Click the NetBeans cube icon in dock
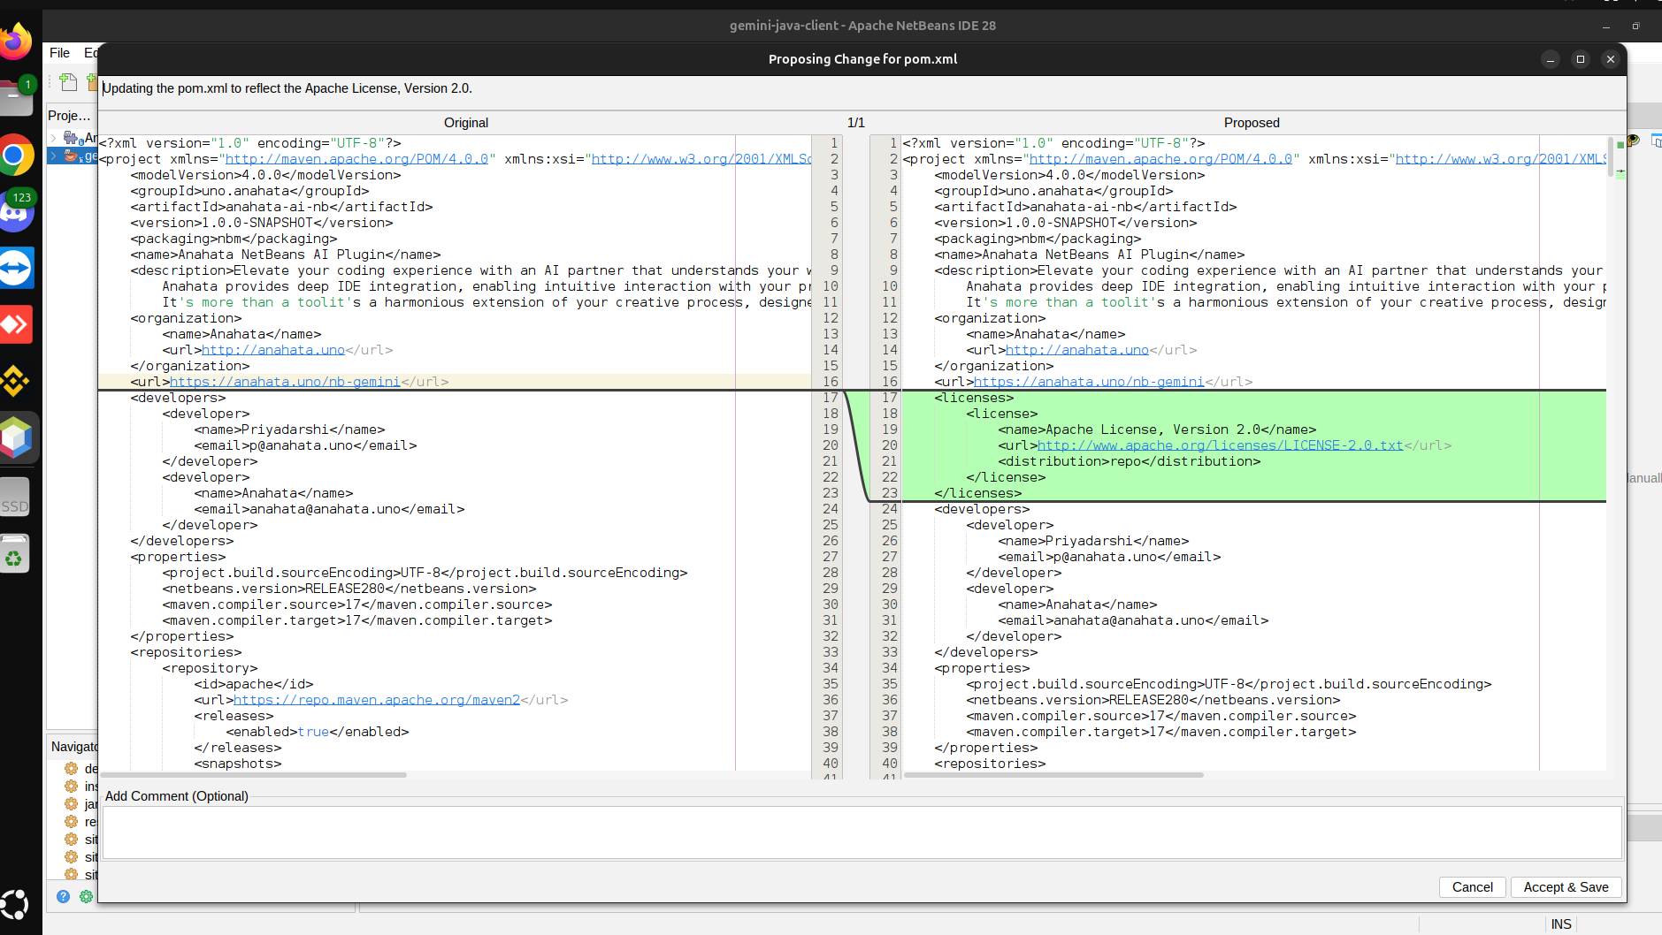1662x935 pixels. click(x=16, y=437)
